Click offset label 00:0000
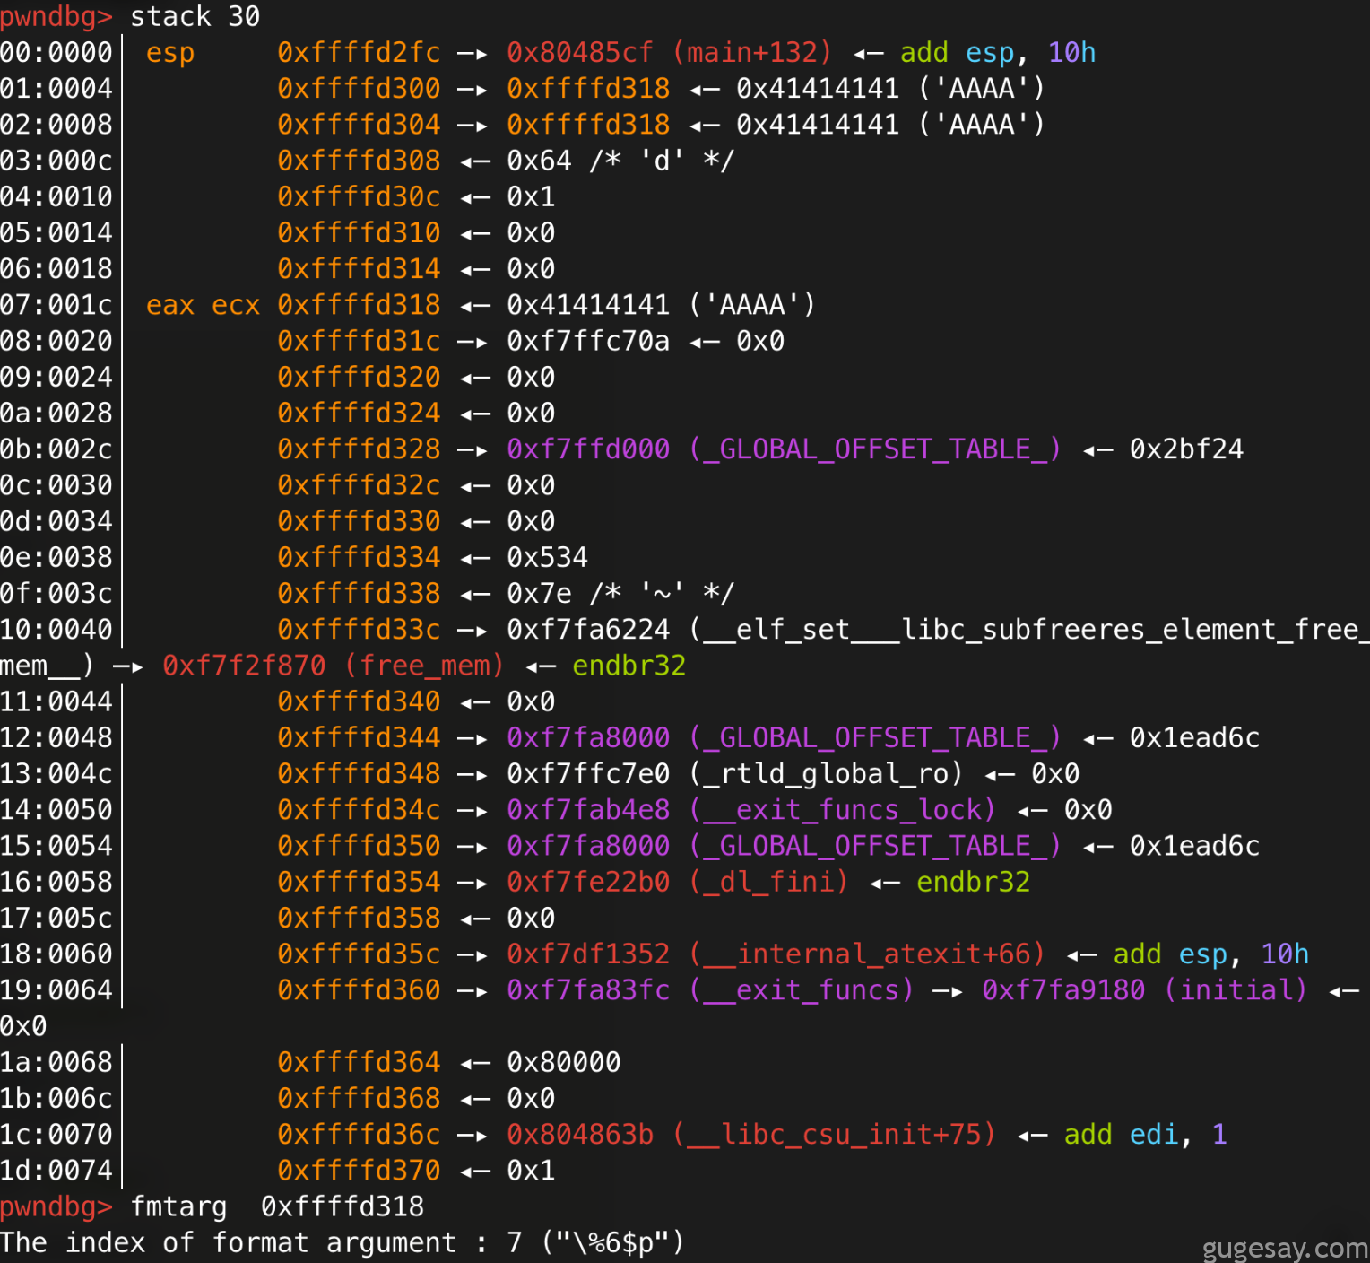Screen dimensions: 1370x1263 56,53
